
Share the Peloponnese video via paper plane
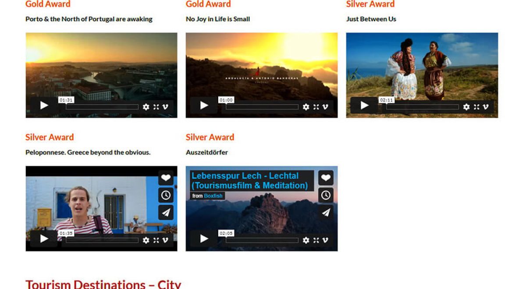tap(166, 212)
